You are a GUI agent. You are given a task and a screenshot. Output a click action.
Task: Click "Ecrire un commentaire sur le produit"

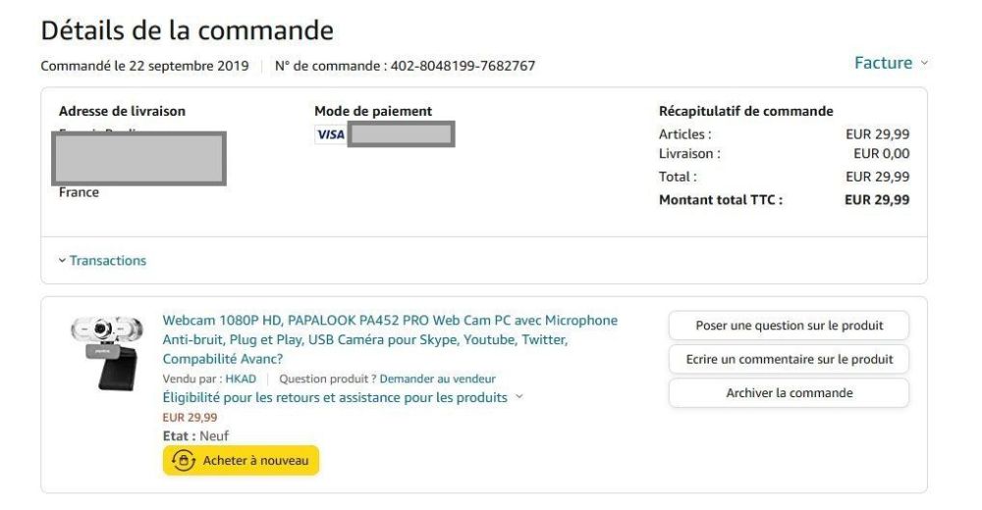tap(789, 359)
